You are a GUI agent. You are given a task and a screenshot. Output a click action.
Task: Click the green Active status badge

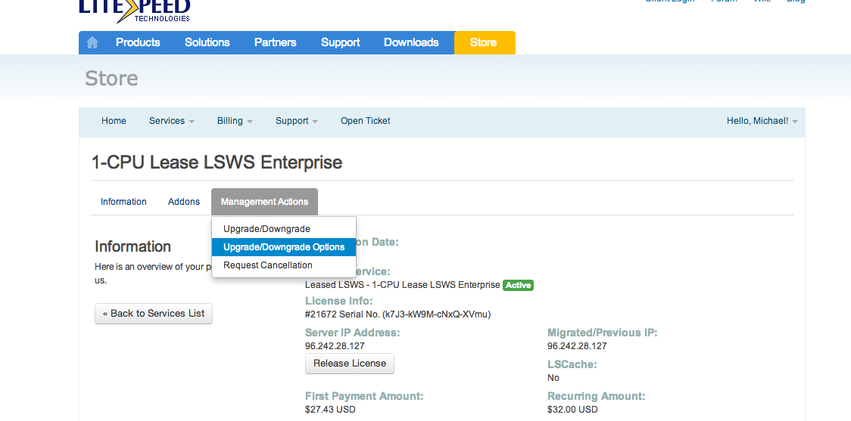pos(519,285)
